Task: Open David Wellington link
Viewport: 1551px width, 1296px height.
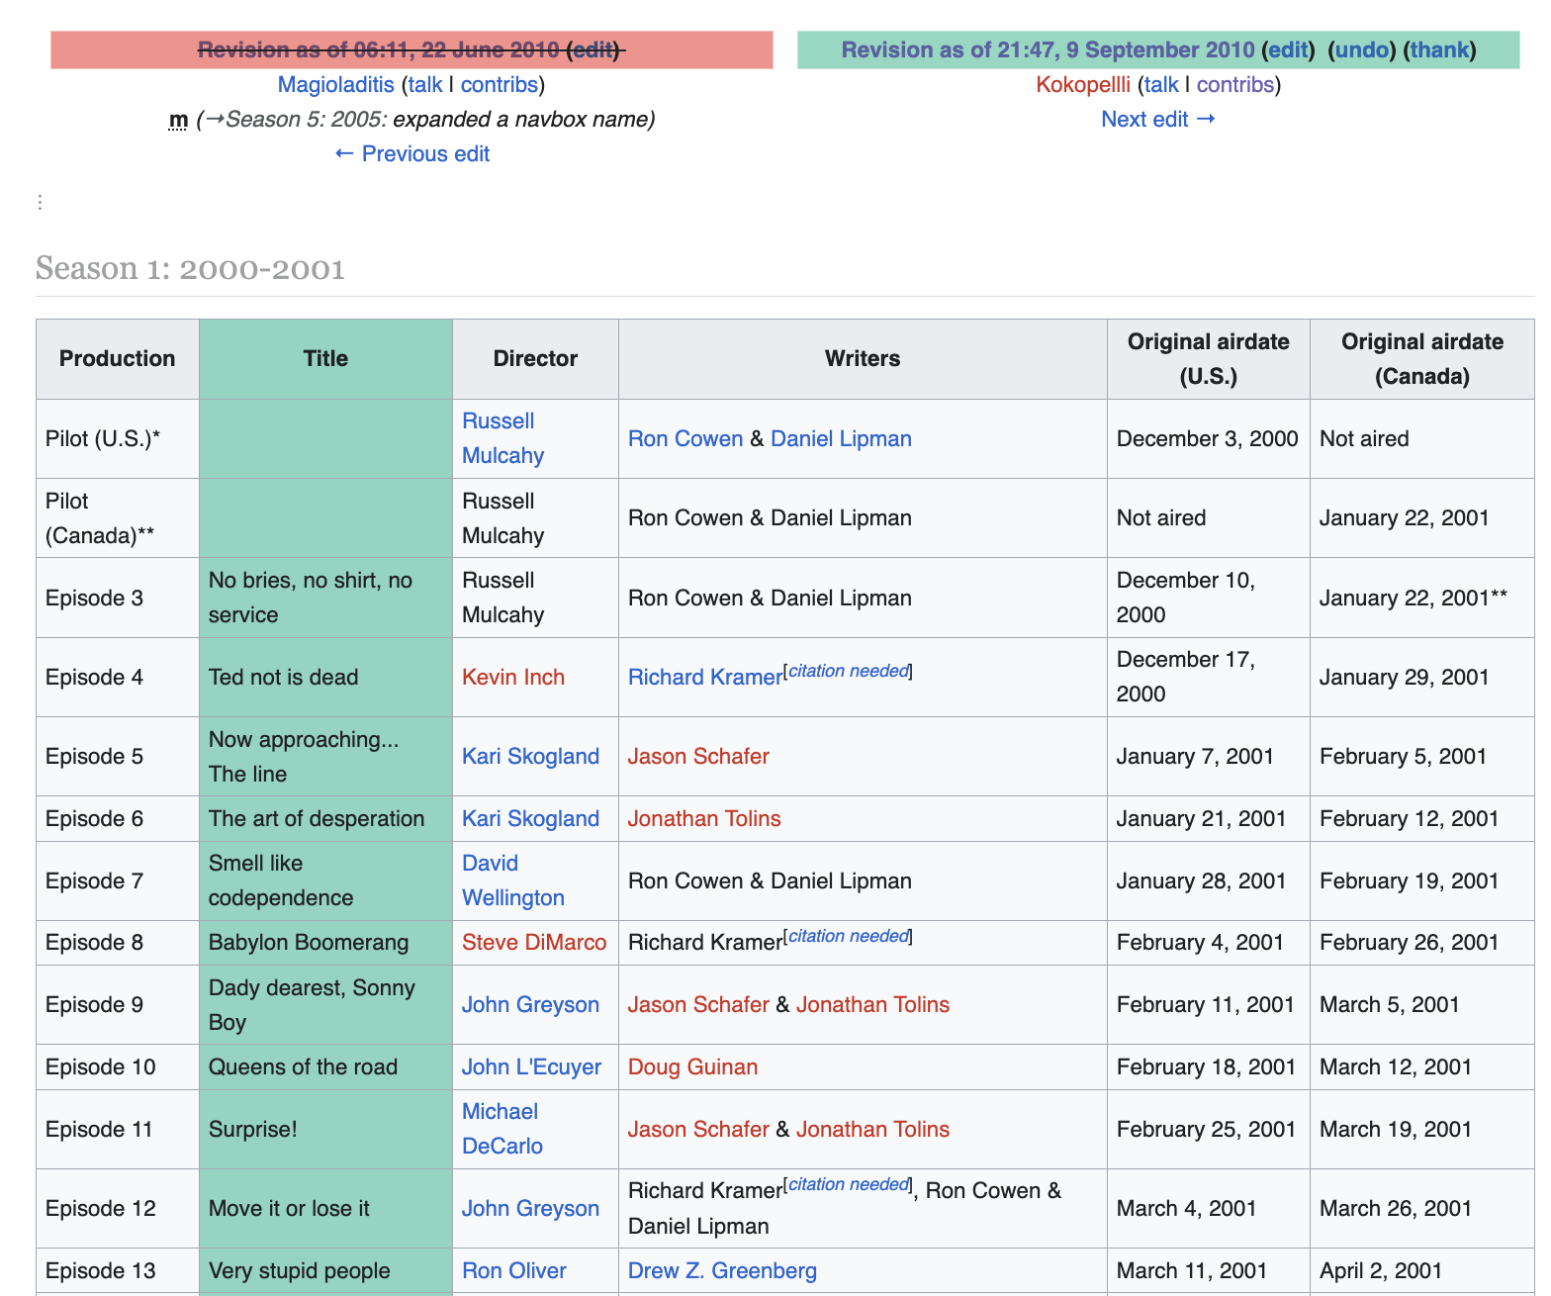Action: click(513, 880)
